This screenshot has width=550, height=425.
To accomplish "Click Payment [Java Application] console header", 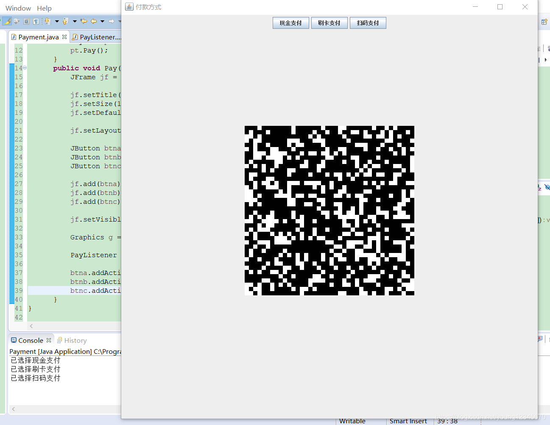I will 65,351.
